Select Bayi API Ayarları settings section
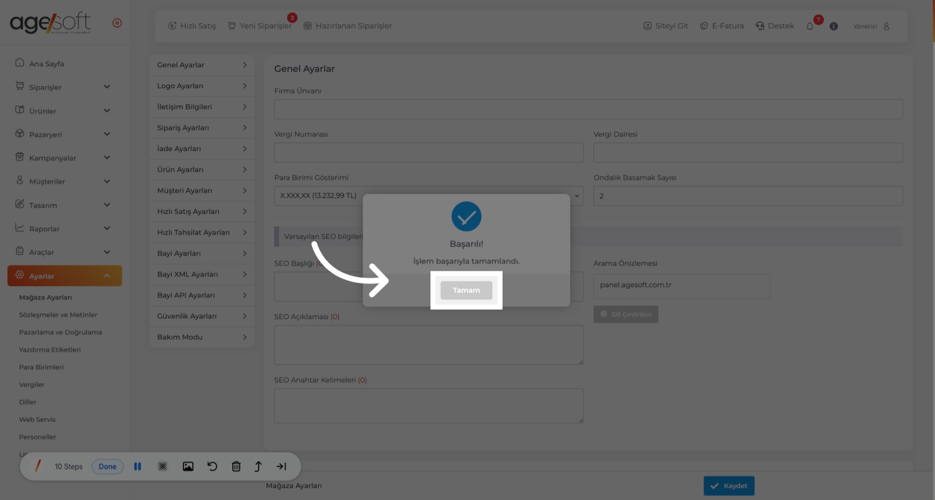935x500 pixels. coord(202,295)
